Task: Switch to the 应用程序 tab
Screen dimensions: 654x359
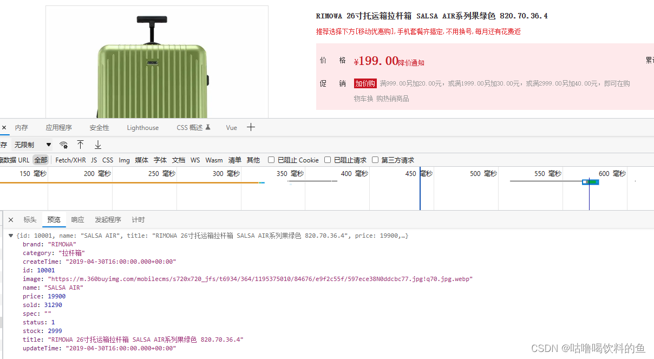Action: (x=58, y=128)
